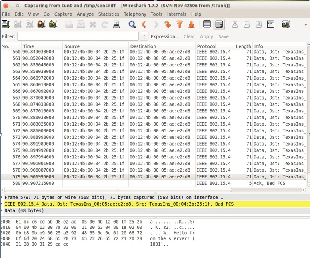Sort by the Destination column header

pyautogui.click(x=162, y=46)
